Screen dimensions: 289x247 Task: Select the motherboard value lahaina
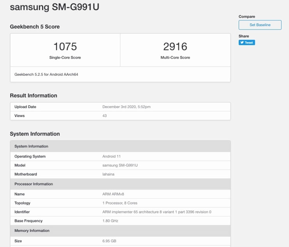coord(109,174)
